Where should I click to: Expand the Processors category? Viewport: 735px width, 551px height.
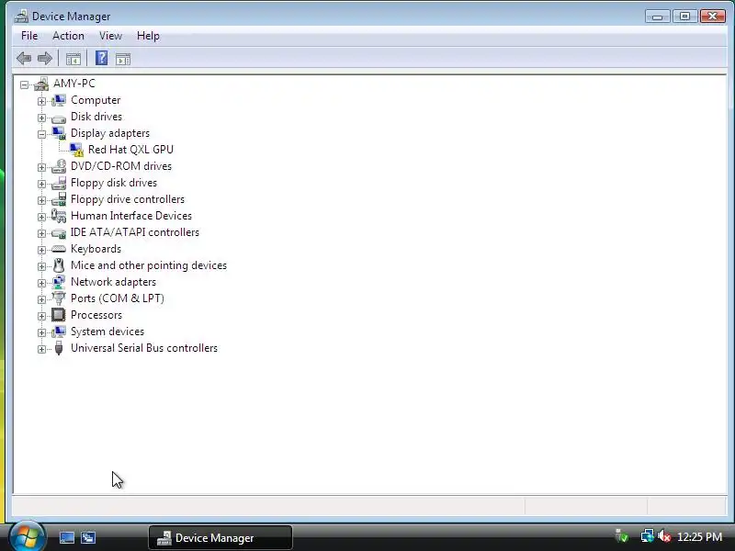click(41, 316)
